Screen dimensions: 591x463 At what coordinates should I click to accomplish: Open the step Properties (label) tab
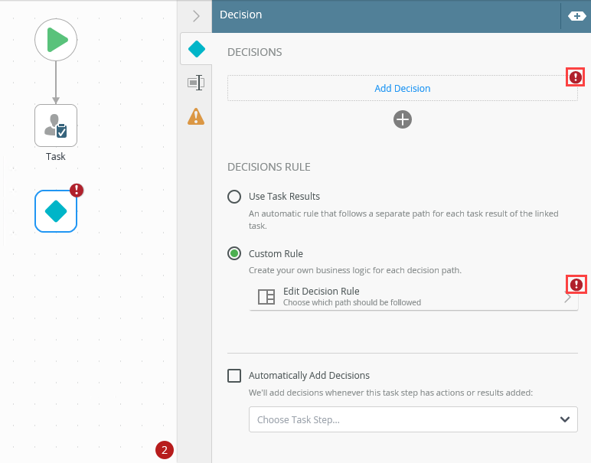tap(197, 83)
